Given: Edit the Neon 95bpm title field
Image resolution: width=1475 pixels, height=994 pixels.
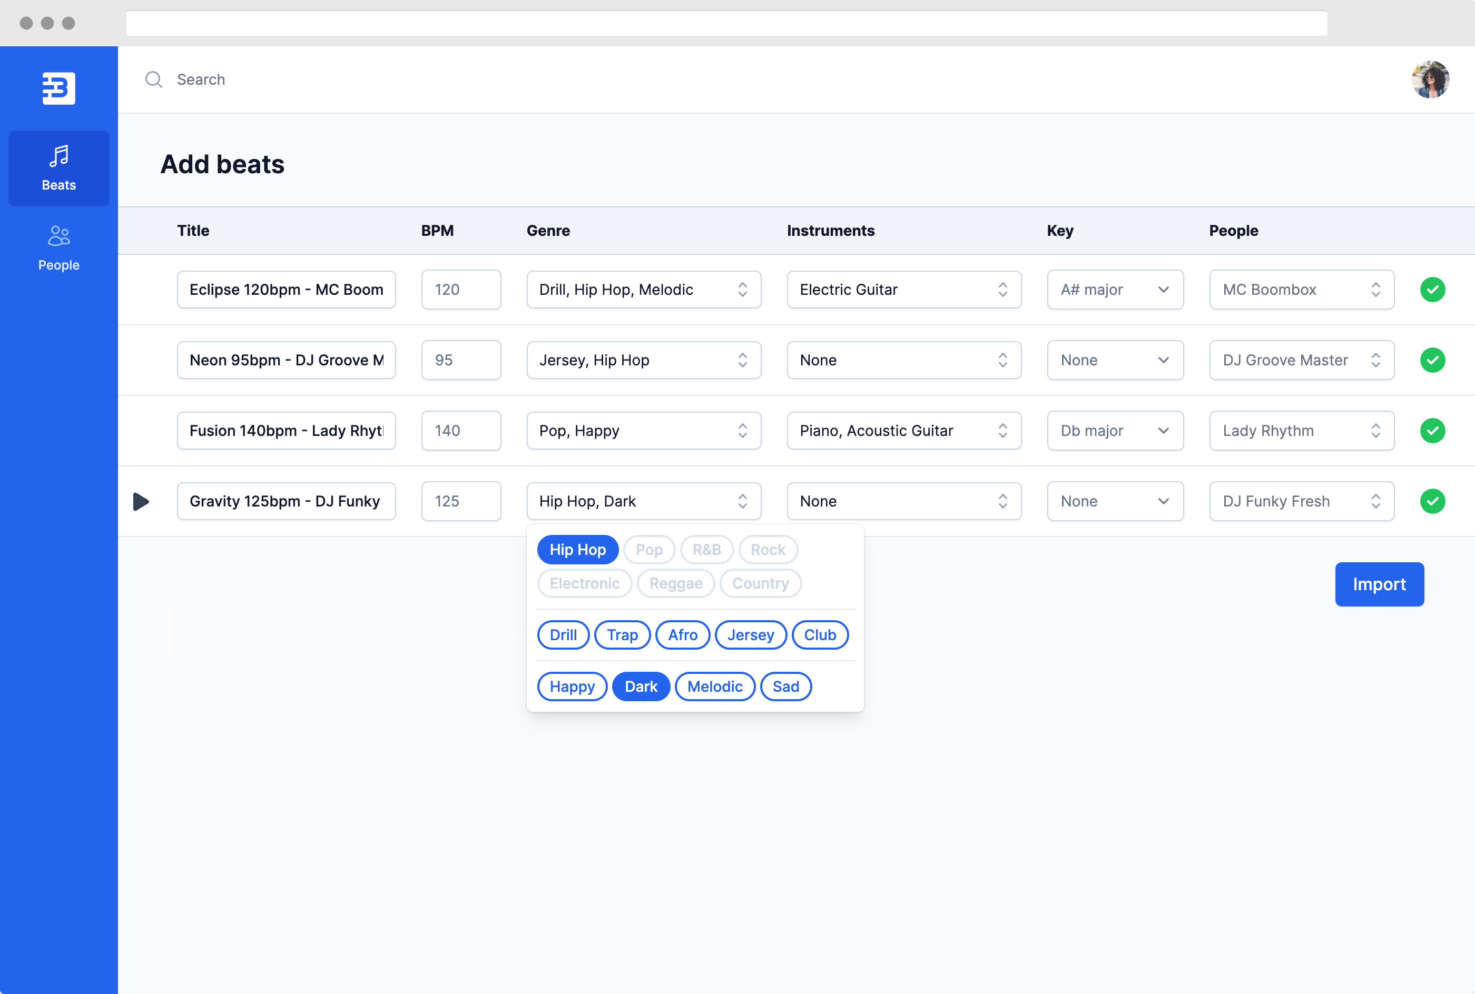Looking at the screenshot, I should (287, 360).
